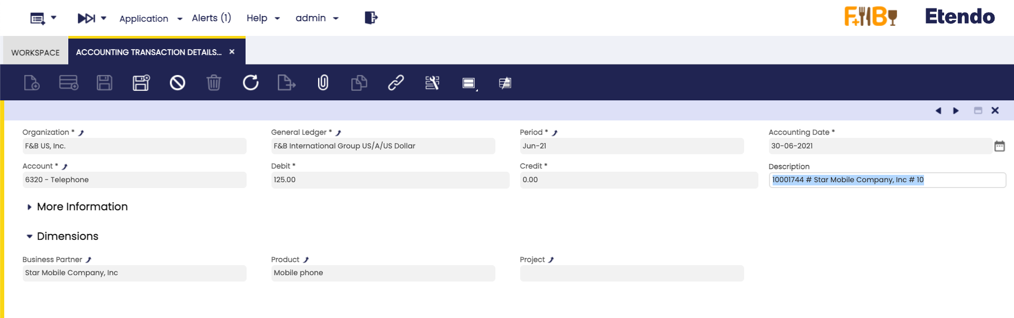The width and height of the screenshot is (1014, 318).
Task: Close the Accounting Transaction Details tab
Action: pyautogui.click(x=232, y=52)
